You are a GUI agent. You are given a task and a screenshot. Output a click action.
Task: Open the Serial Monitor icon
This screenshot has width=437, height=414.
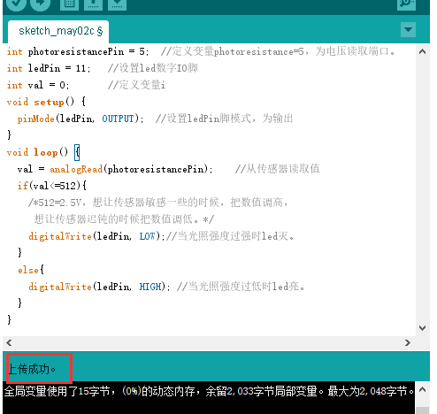coord(406,4)
